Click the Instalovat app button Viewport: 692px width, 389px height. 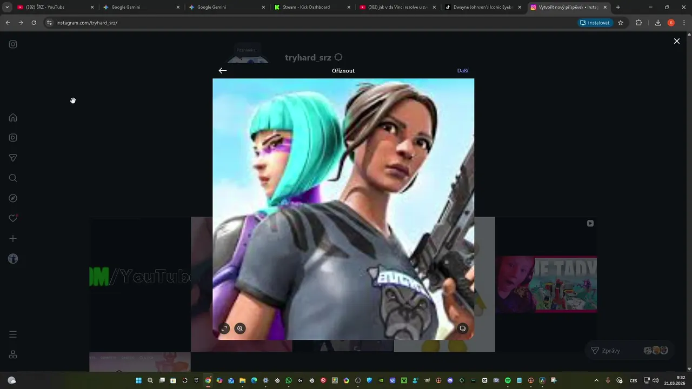595,23
